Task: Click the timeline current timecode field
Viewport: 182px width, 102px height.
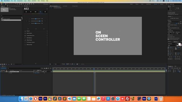Action: click(x=3, y=68)
